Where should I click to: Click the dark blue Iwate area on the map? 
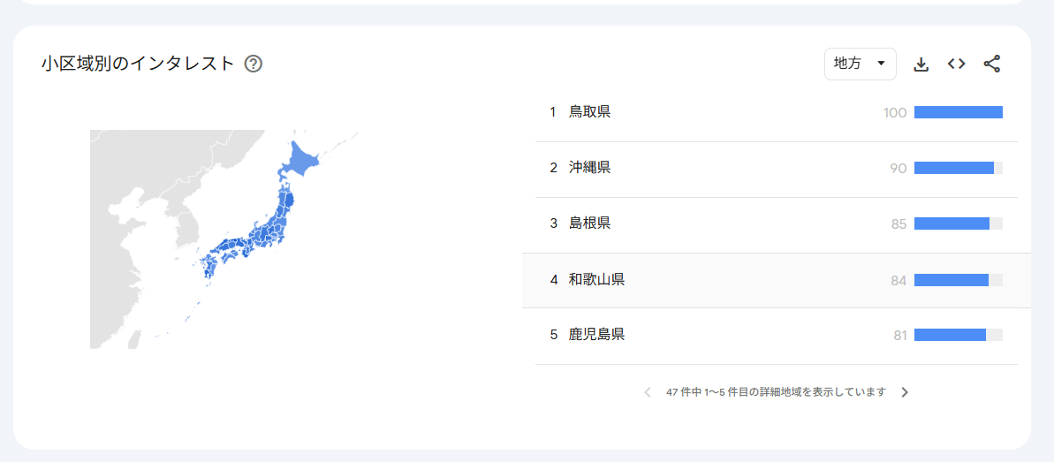click(291, 201)
